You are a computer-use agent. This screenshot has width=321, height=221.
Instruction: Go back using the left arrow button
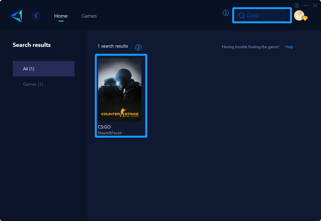[36, 16]
